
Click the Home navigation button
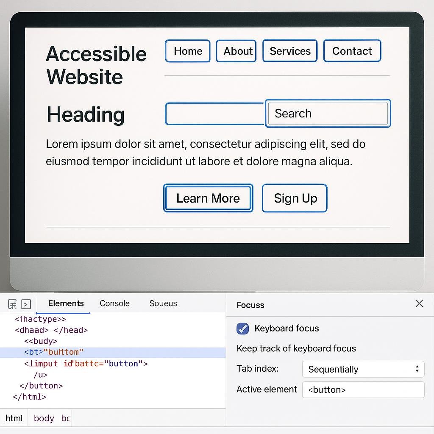tap(187, 51)
